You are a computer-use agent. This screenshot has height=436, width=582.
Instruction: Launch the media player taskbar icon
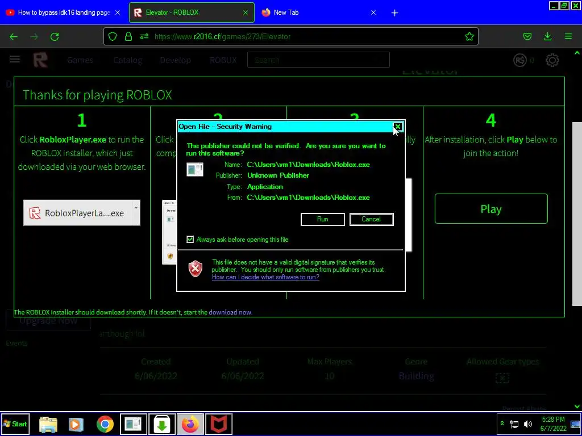76,424
